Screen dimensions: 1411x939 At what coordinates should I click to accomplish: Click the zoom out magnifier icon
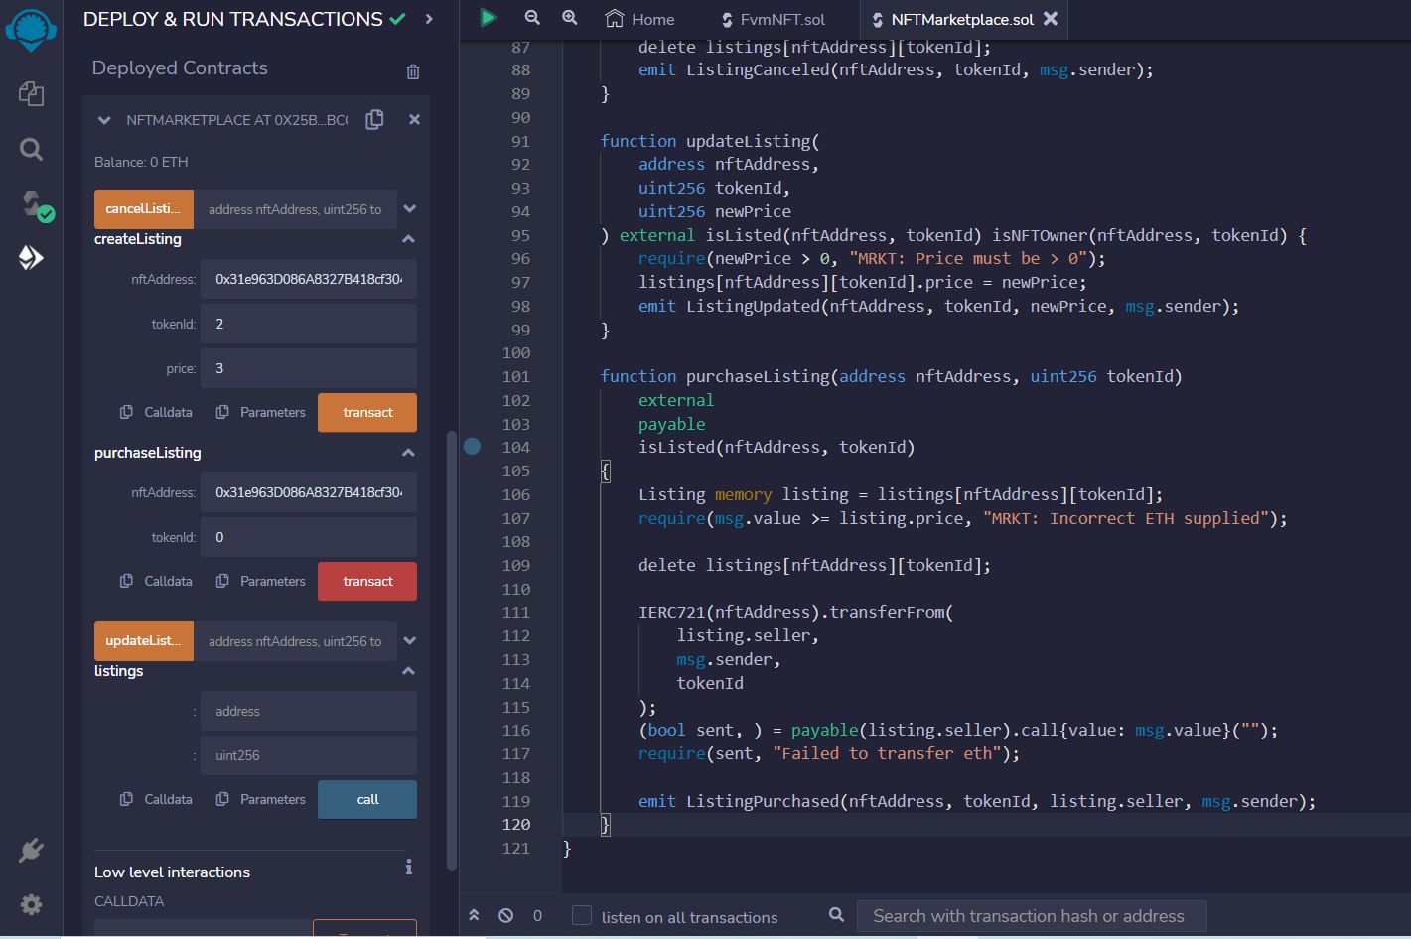pos(532,18)
